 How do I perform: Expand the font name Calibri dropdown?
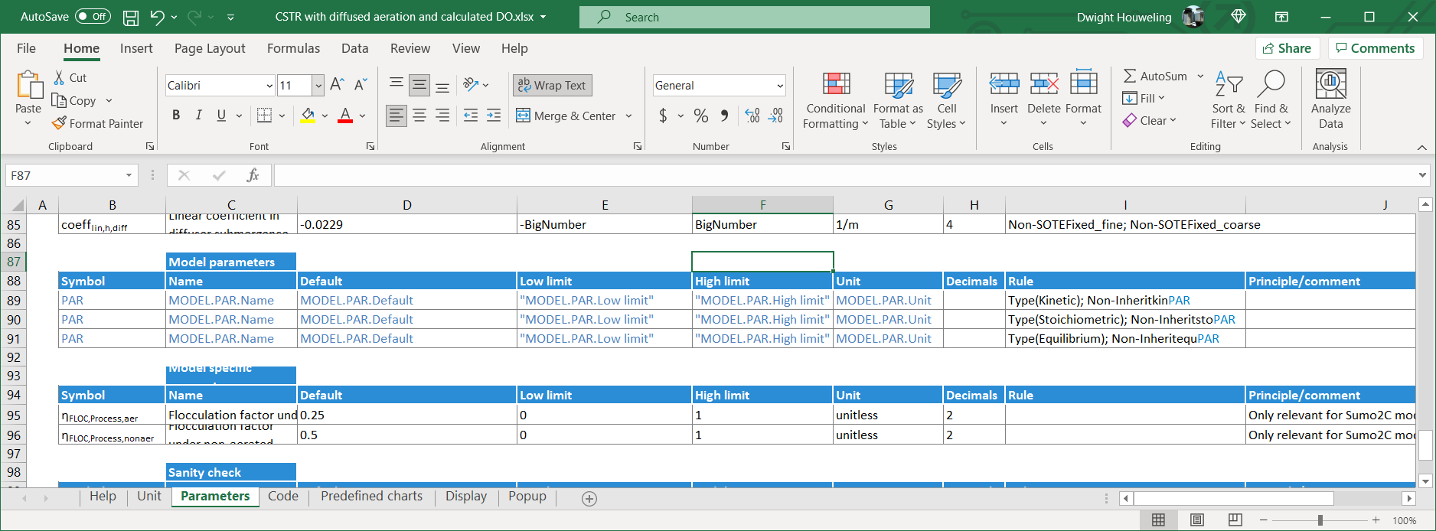(x=269, y=86)
